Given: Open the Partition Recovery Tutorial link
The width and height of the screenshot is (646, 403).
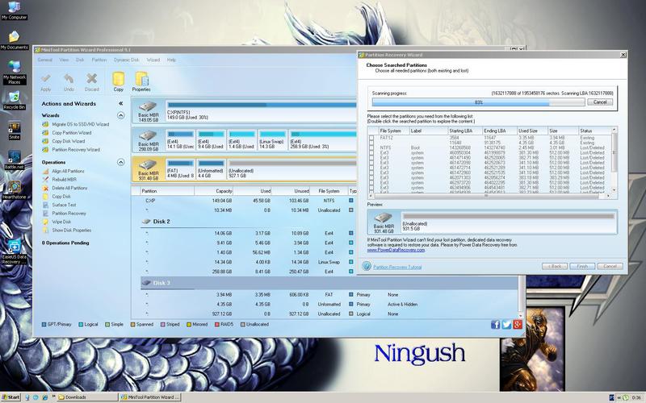Looking at the screenshot, I should 397,267.
